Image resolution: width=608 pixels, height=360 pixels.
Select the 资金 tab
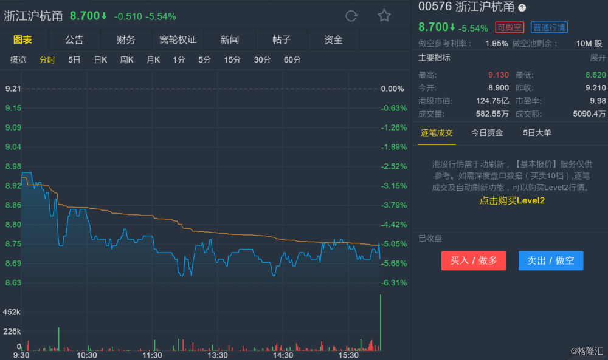pos(333,40)
